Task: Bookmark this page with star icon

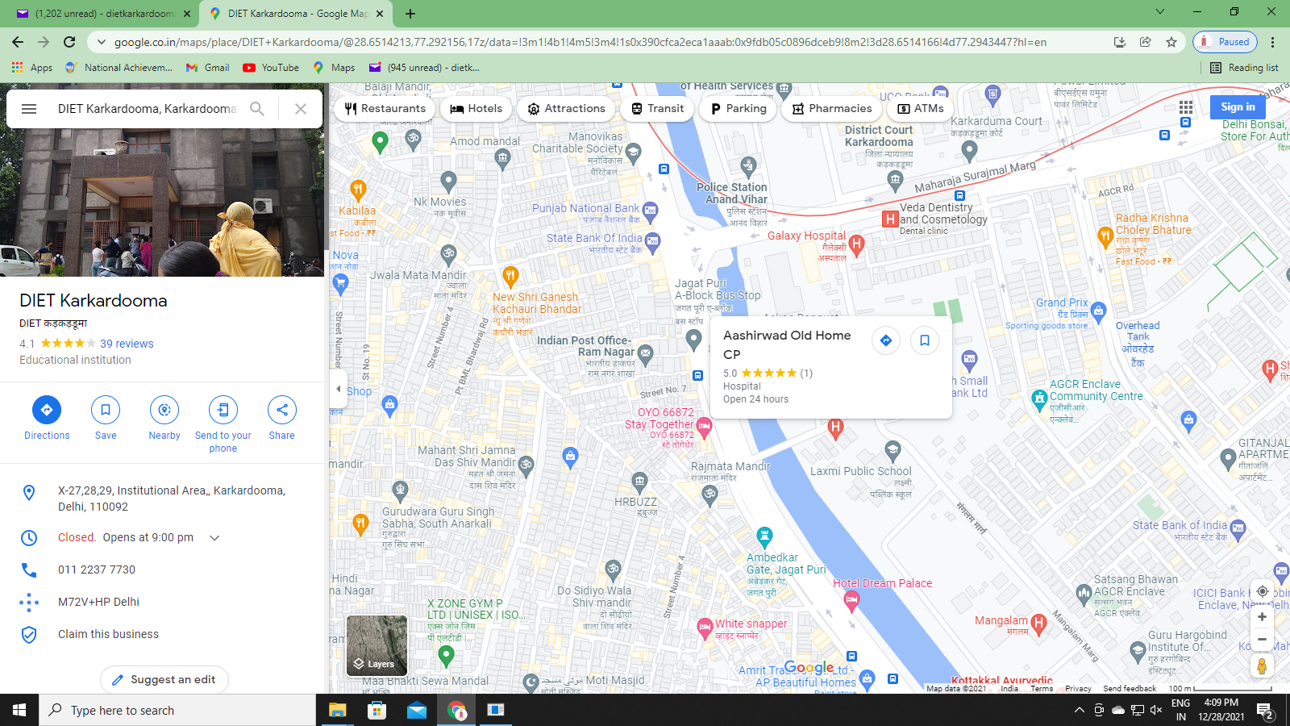Action: pos(1171,42)
